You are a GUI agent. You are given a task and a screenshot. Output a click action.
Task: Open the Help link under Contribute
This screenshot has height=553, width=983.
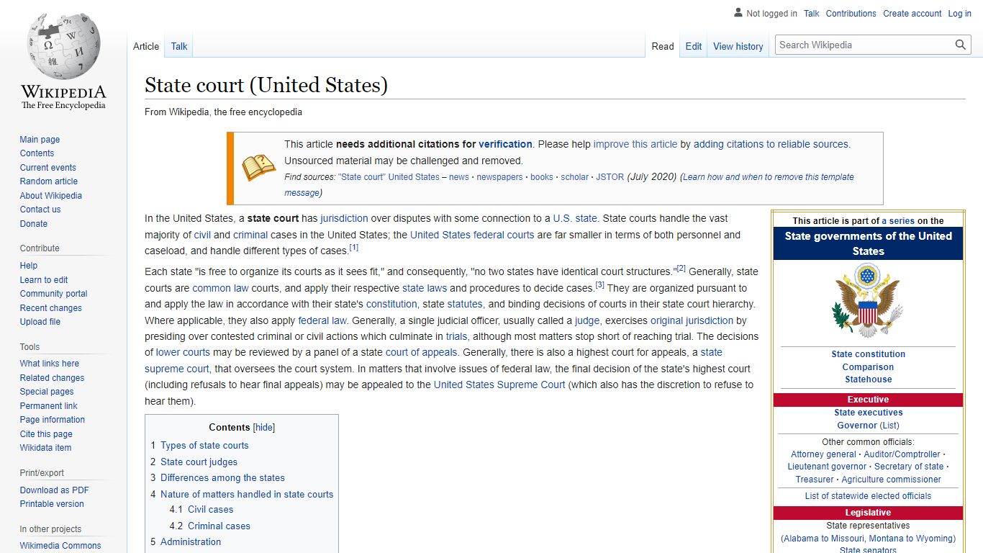click(x=29, y=266)
